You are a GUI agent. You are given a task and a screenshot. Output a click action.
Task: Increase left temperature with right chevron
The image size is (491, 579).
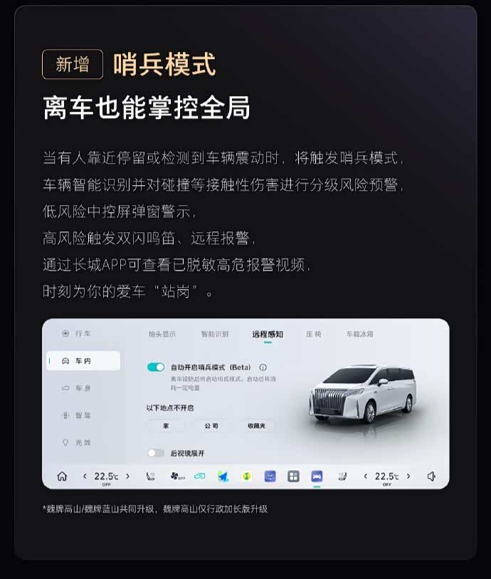point(127,476)
